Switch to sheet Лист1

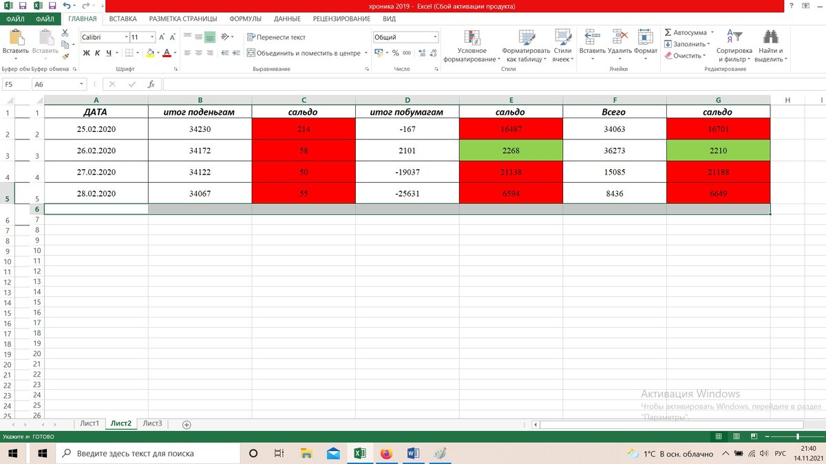coord(89,423)
